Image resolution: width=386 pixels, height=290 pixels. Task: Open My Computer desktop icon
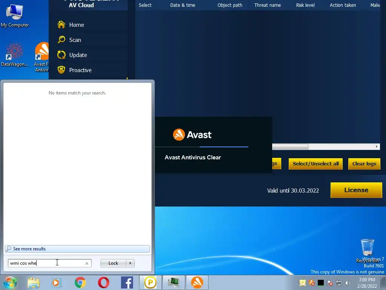click(x=15, y=15)
